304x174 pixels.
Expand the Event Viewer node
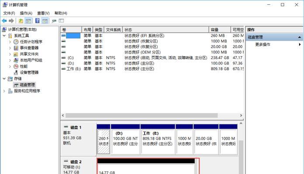coord(10,48)
